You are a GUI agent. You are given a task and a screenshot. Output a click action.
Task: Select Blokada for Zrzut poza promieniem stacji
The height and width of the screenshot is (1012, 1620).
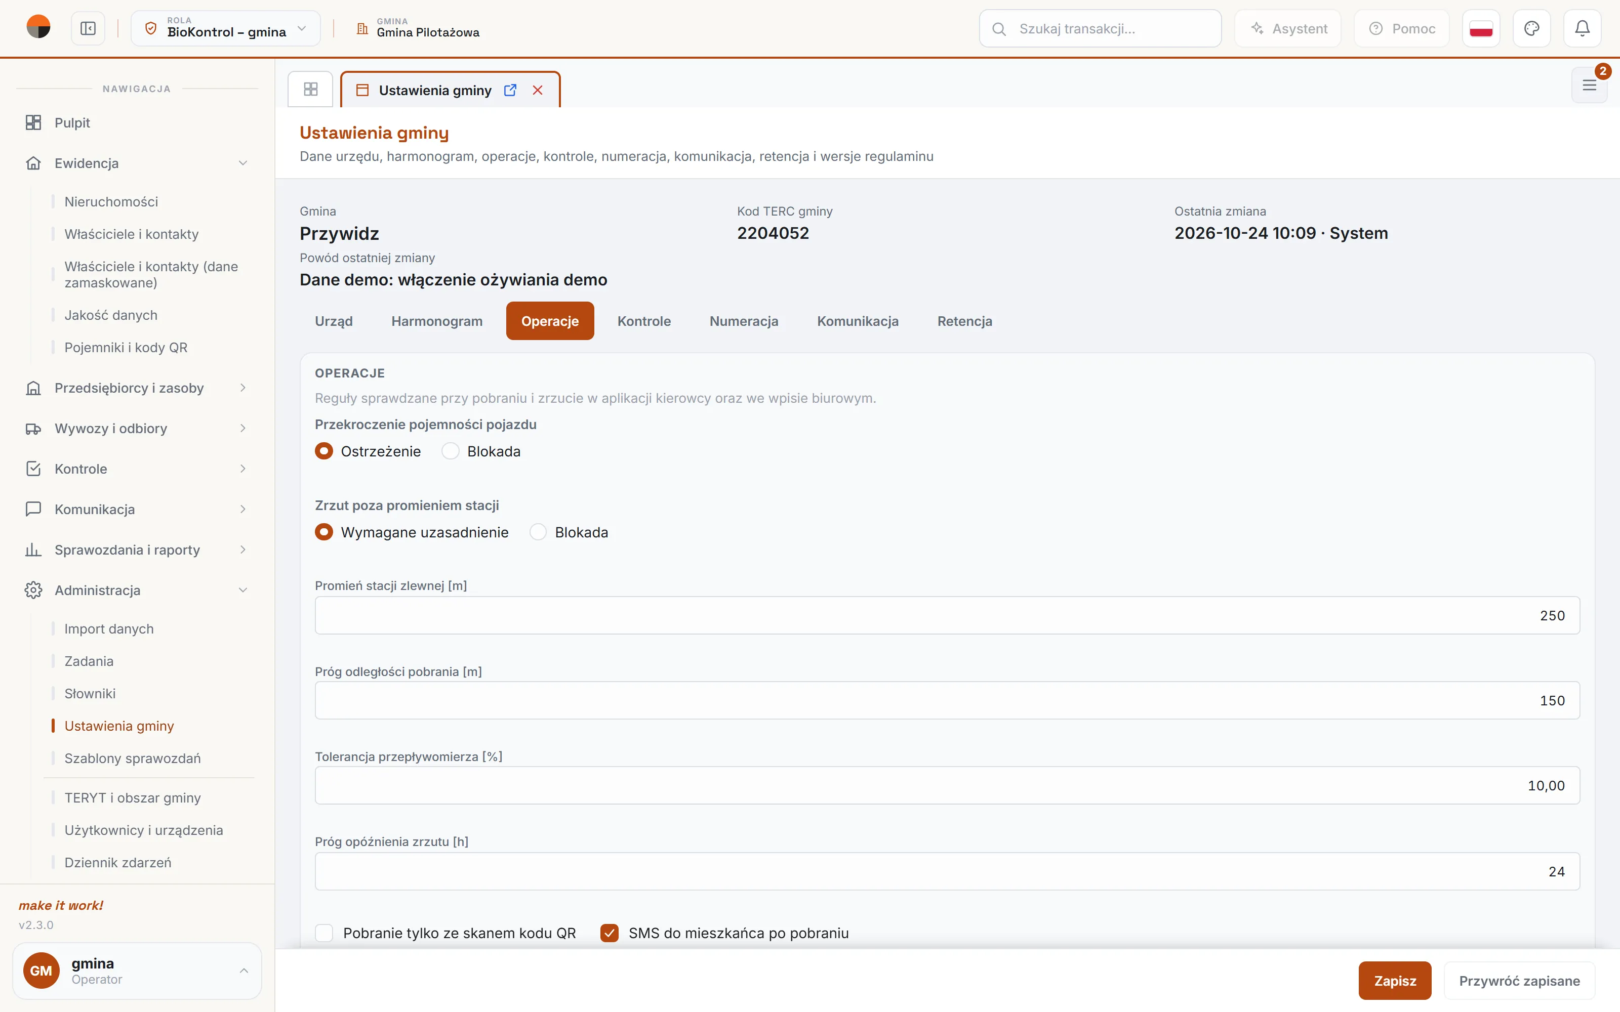(x=538, y=532)
